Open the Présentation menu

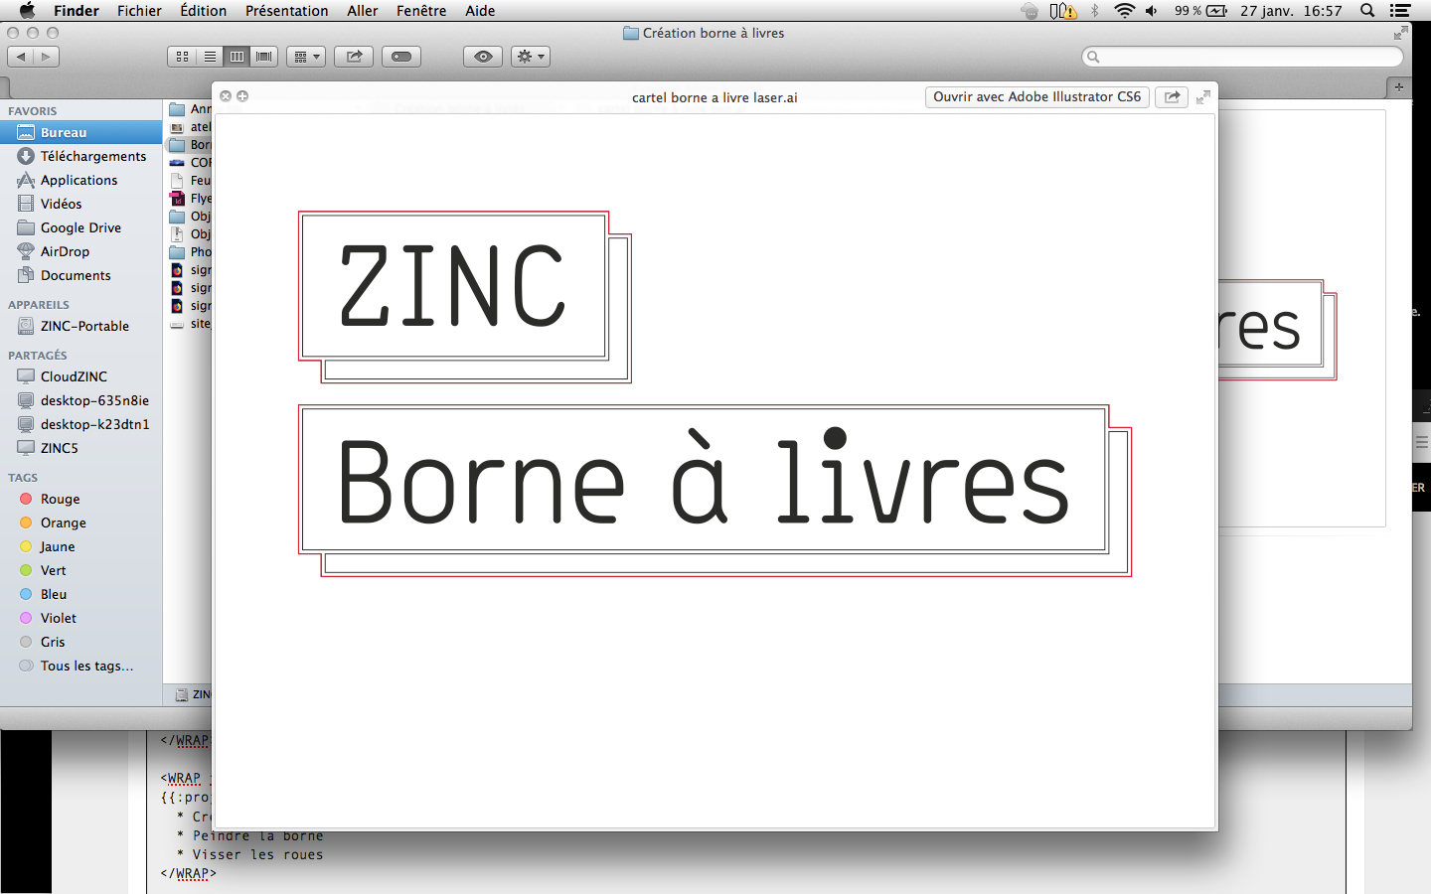click(x=287, y=11)
